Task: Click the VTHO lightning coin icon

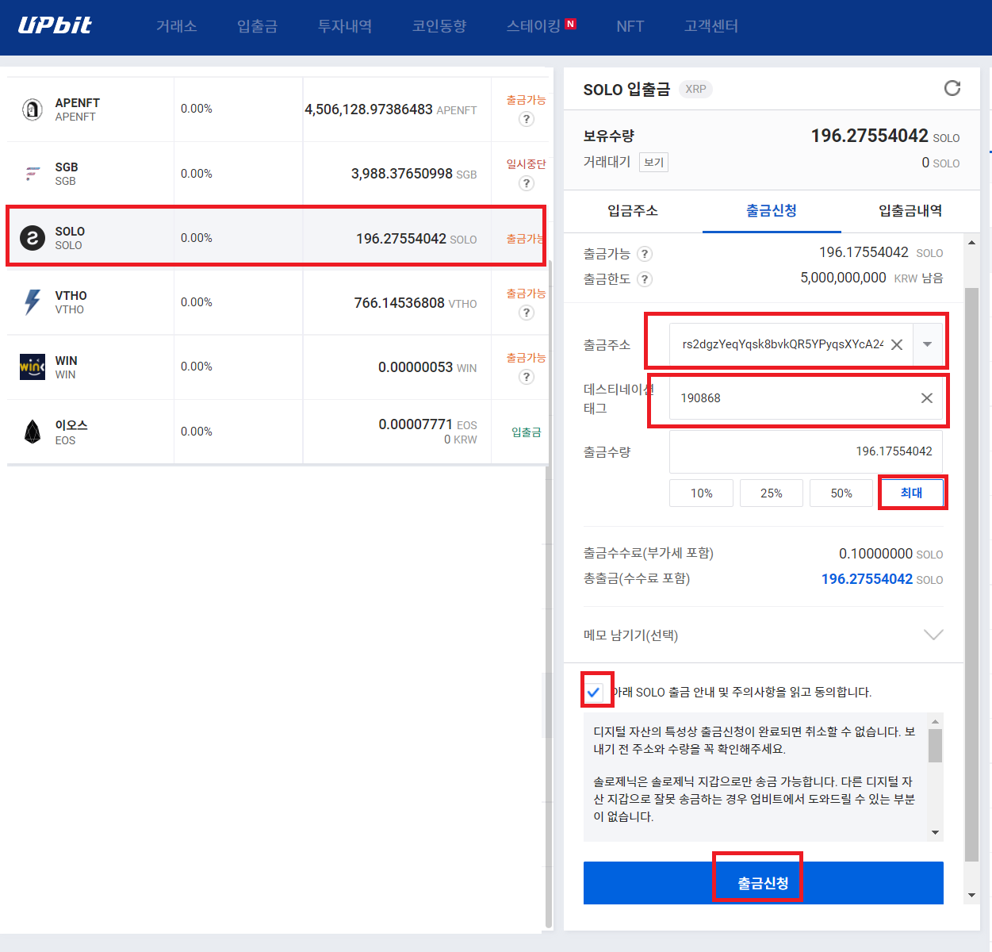Action: pyautogui.click(x=33, y=302)
